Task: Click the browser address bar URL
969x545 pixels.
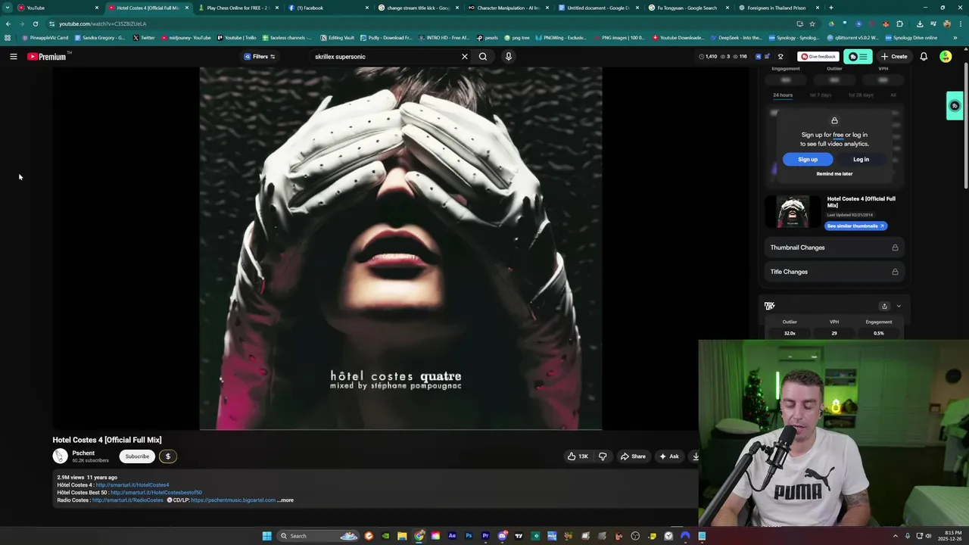Action: 103,23
